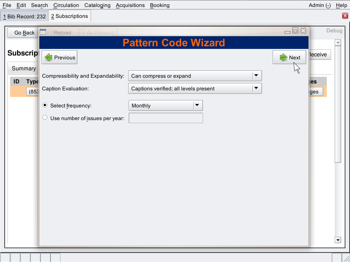Click the scrollbar up arrow
The height and width of the screenshot is (262, 350).
tap(338, 43)
